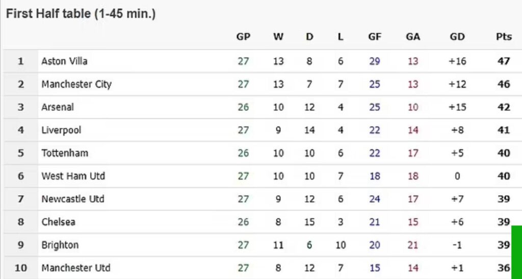Select Arsenal in the table
The image size is (522, 279).
point(58,107)
